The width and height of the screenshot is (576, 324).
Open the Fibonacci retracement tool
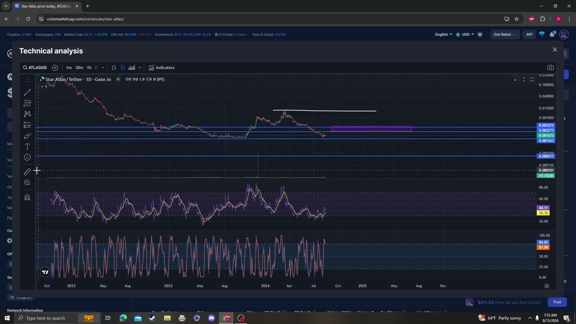[x=27, y=103]
